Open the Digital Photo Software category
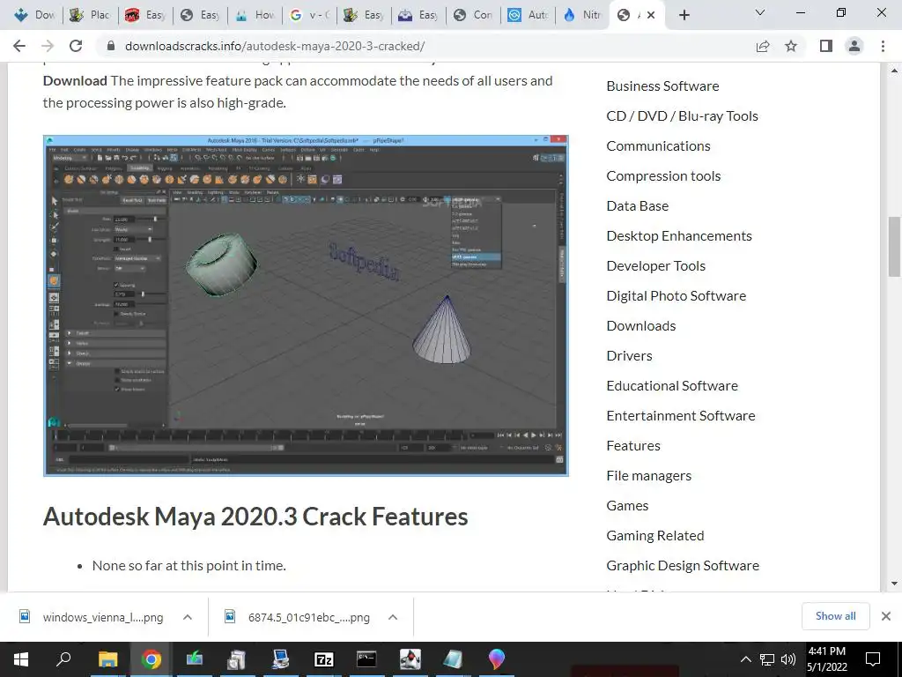 click(x=676, y=295)
